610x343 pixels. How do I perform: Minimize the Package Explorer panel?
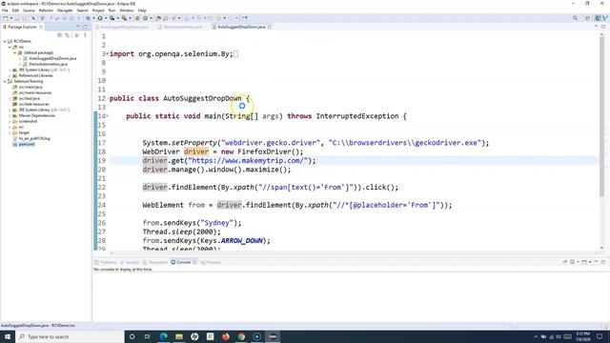pos(78,27)
